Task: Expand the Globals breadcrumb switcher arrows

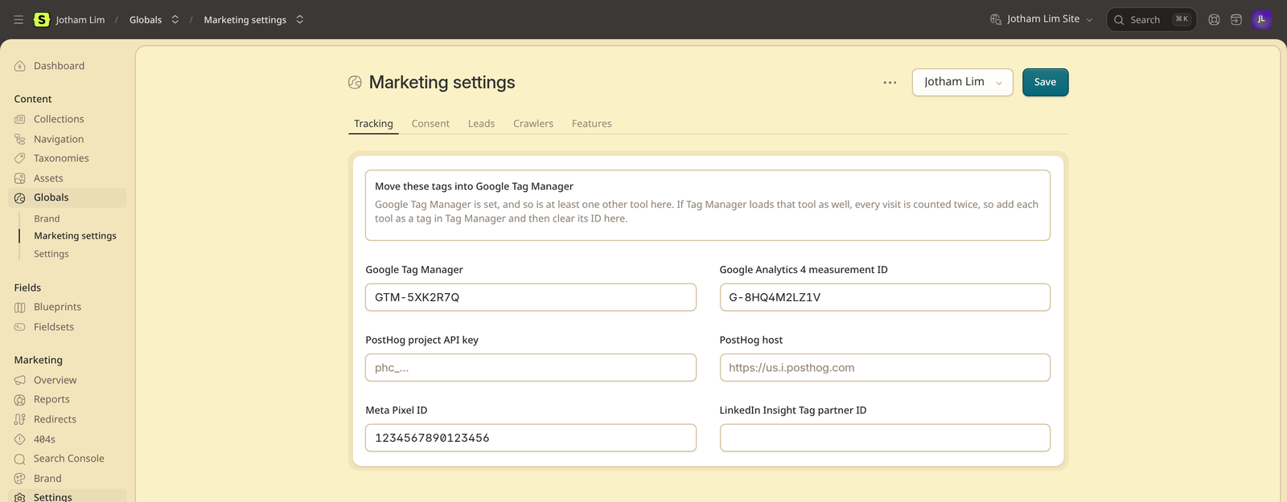Action: (x=175, y=19)
